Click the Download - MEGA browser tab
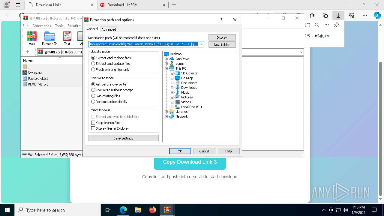 click(133, 5)
